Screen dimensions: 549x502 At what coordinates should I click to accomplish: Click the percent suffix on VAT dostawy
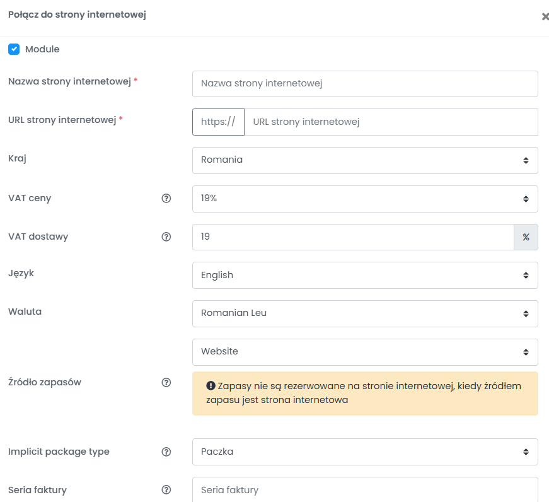coord(526,237)
